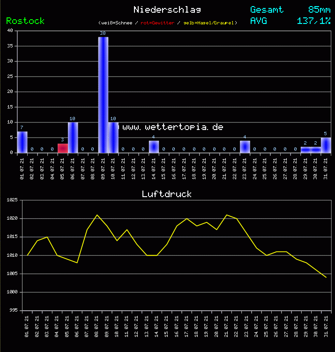Click the 40 label on Niederschlag axis

(10, 31)
